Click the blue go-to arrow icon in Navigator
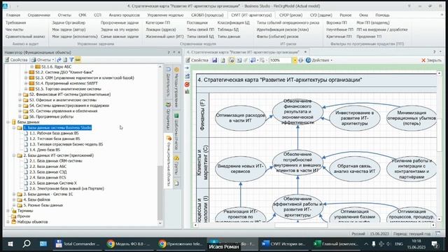448x252 pixels. pos(59,59)
